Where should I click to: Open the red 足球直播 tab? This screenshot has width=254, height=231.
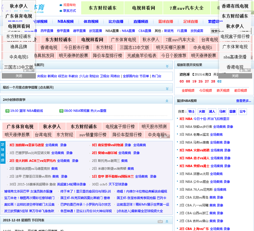(x=191, y=21)
